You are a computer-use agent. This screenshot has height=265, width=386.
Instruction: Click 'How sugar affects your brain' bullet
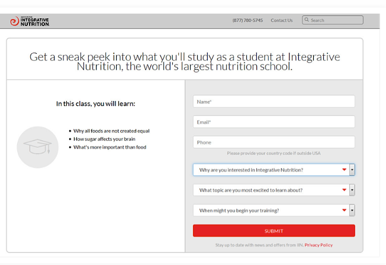coord(104,139)
